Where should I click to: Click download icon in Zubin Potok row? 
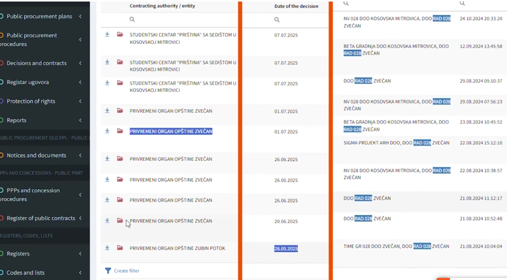coord(107,248)
